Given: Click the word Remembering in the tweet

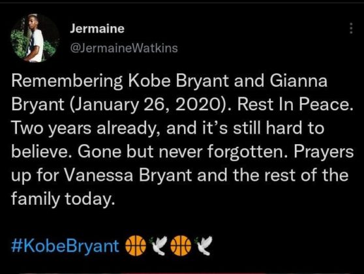Looking at the screenshot, I should (x=67, y=82).
